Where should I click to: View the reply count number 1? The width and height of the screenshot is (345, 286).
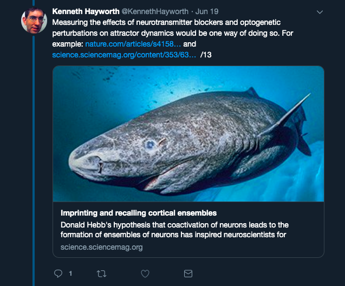(x=70, y=274)
